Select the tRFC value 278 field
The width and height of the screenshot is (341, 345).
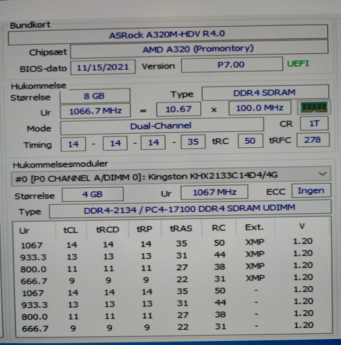[x=313, y=140]
